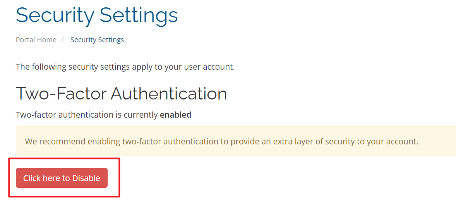Click "Authentication" in the section heading
The image size is (456, 209).
[169, 94]
